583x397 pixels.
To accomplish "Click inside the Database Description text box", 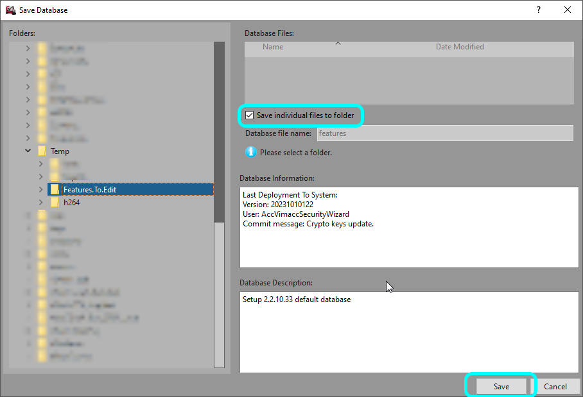I will tap(408, 332).
